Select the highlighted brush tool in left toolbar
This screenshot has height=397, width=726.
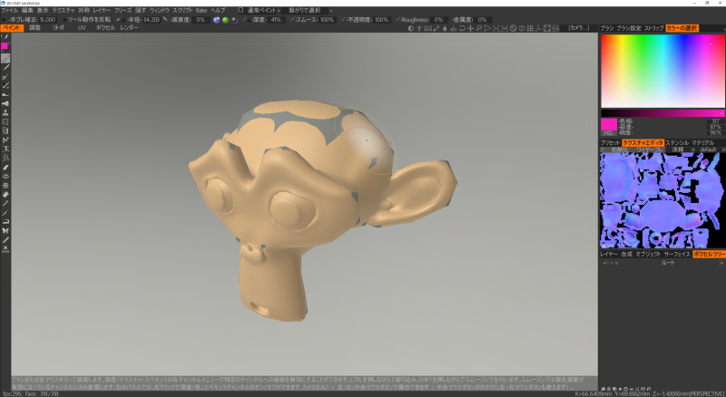[5, 57]
